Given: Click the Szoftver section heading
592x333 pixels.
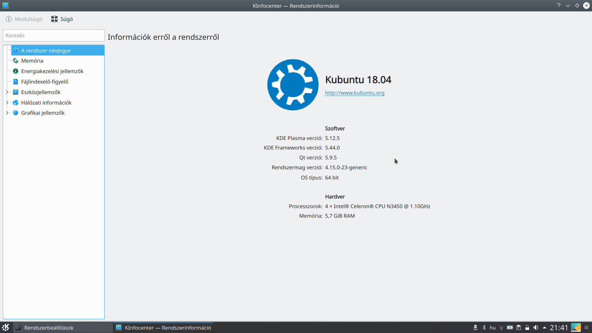Looking at the screenshot, I should pos(335,129).
